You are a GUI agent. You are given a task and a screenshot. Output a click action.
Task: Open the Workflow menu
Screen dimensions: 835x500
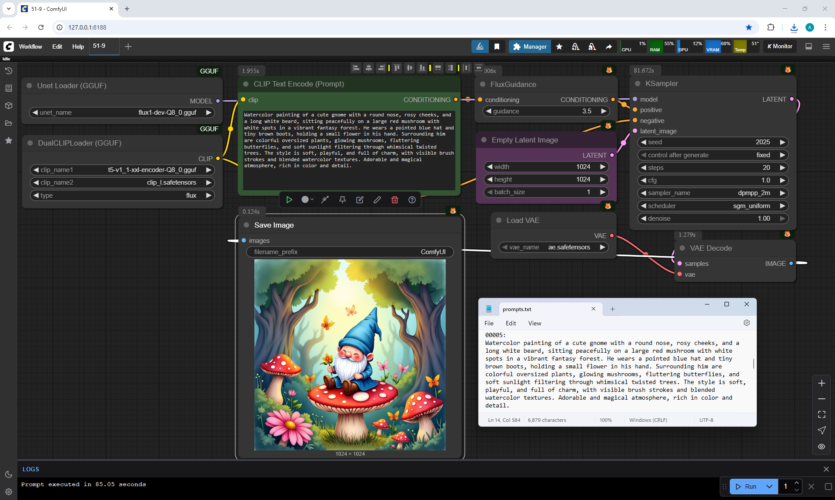click(30, 46)
